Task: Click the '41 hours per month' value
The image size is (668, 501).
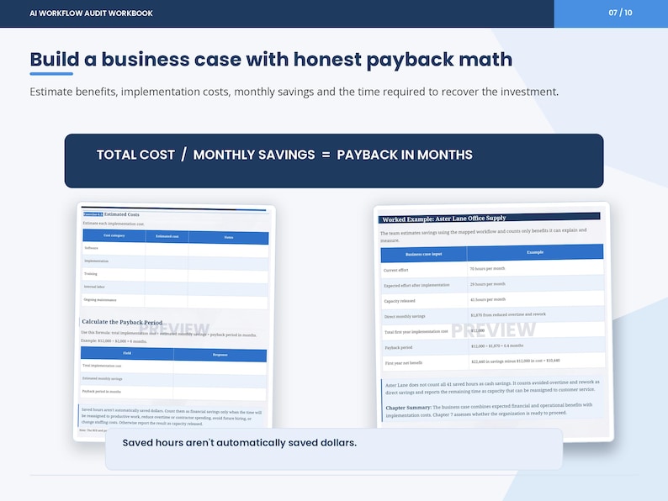Action: point(488,299)
